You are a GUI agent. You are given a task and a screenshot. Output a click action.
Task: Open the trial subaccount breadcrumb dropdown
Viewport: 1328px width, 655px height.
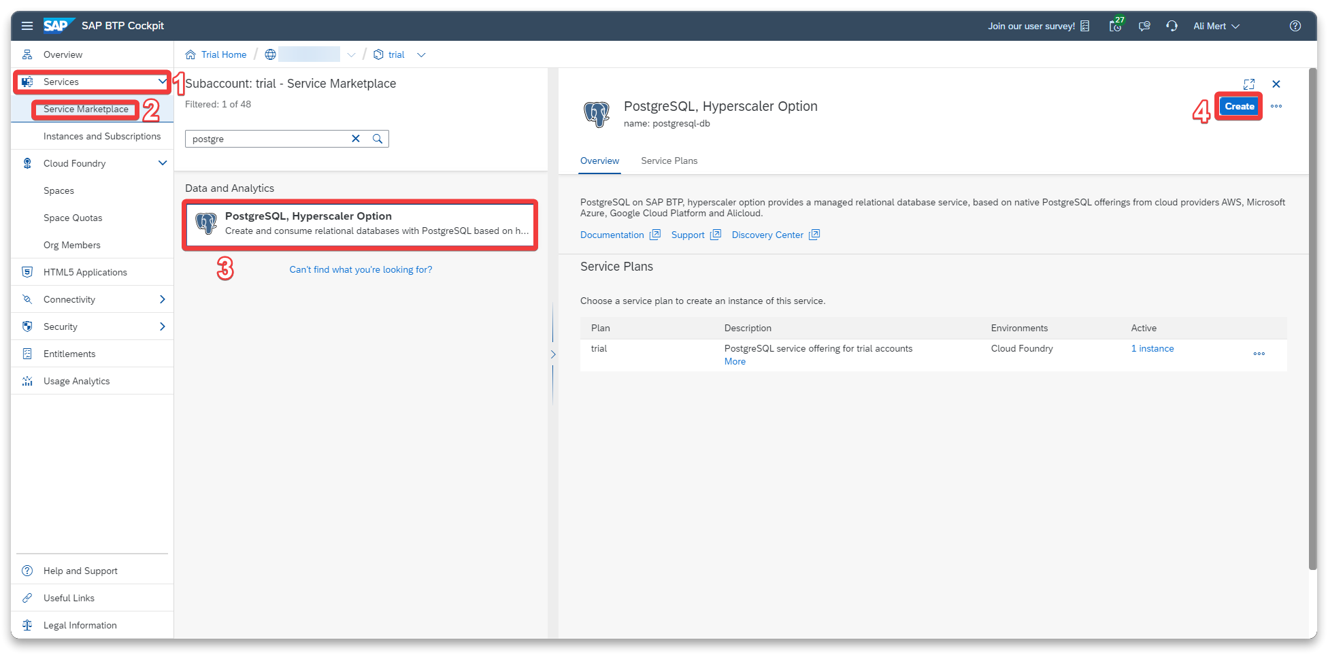pyautogui.click(x=421, y=55)
